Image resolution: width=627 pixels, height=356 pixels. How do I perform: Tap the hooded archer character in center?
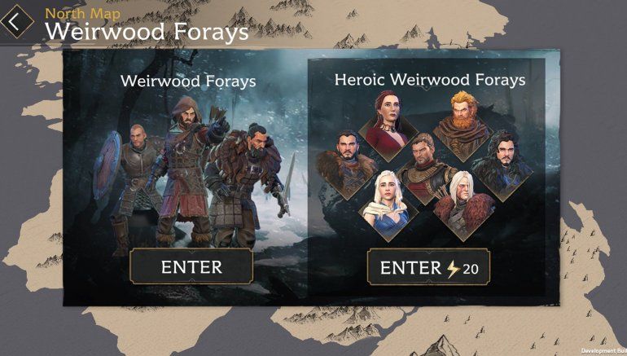188,170
